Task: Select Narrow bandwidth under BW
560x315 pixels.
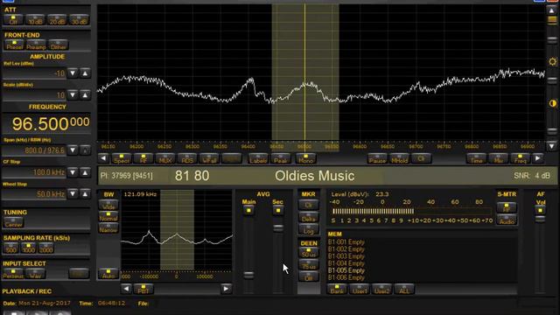Action: [x=108, y=228]
